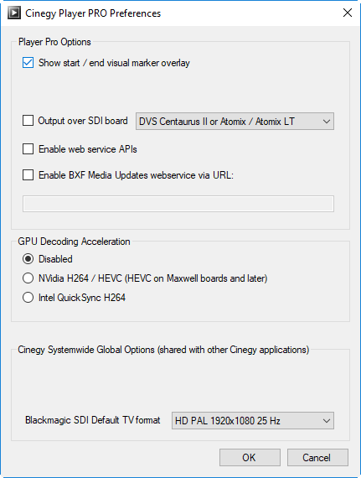361x478 pixels.
Task: Click the chevron arrow of SDI board dropdown
Action: pos(327,122)
